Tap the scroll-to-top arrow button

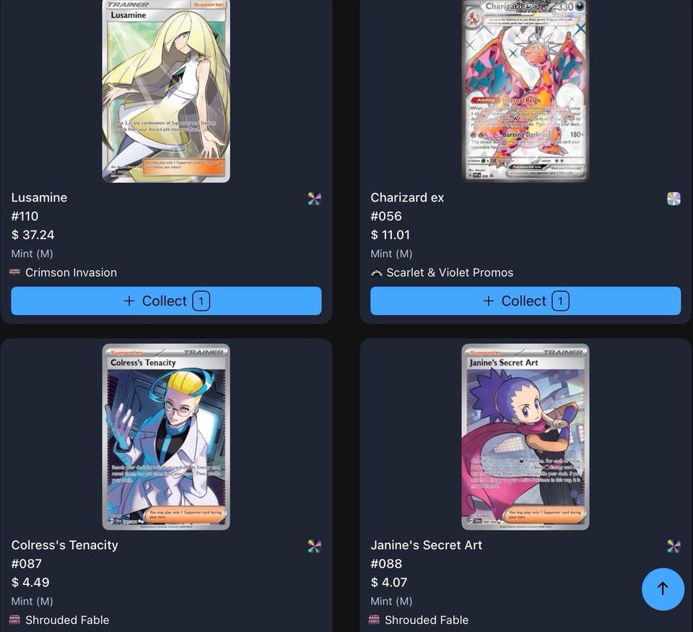tap(663, 589)
